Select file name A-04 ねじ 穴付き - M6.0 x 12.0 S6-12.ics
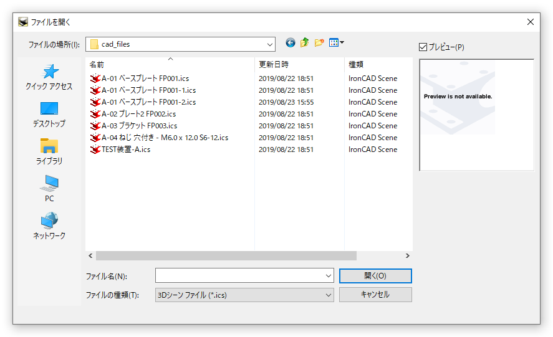 pyautogui.click(x=165, y=138)
